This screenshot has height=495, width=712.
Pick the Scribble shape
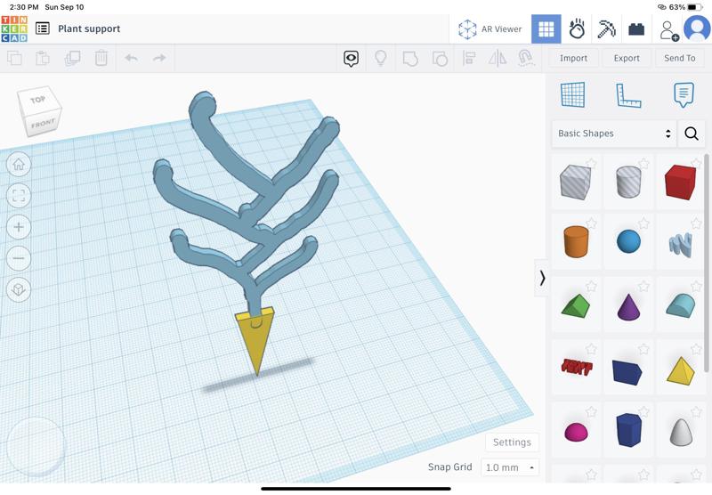point(681,243)
